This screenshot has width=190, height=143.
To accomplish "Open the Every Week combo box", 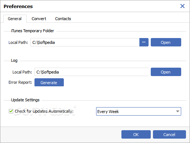I will (x=139, y=111).
